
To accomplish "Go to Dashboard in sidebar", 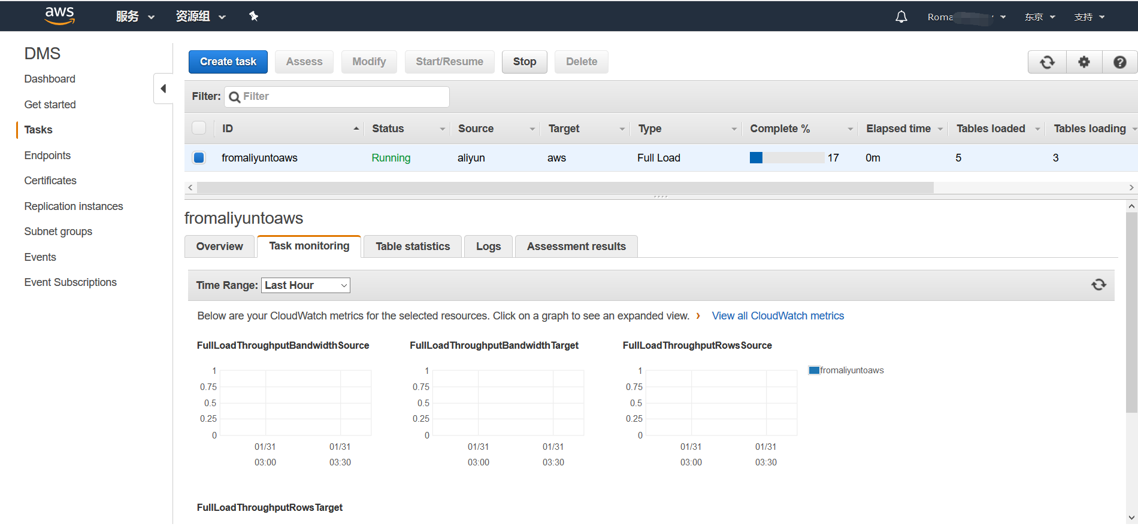I will click(50, 79).
